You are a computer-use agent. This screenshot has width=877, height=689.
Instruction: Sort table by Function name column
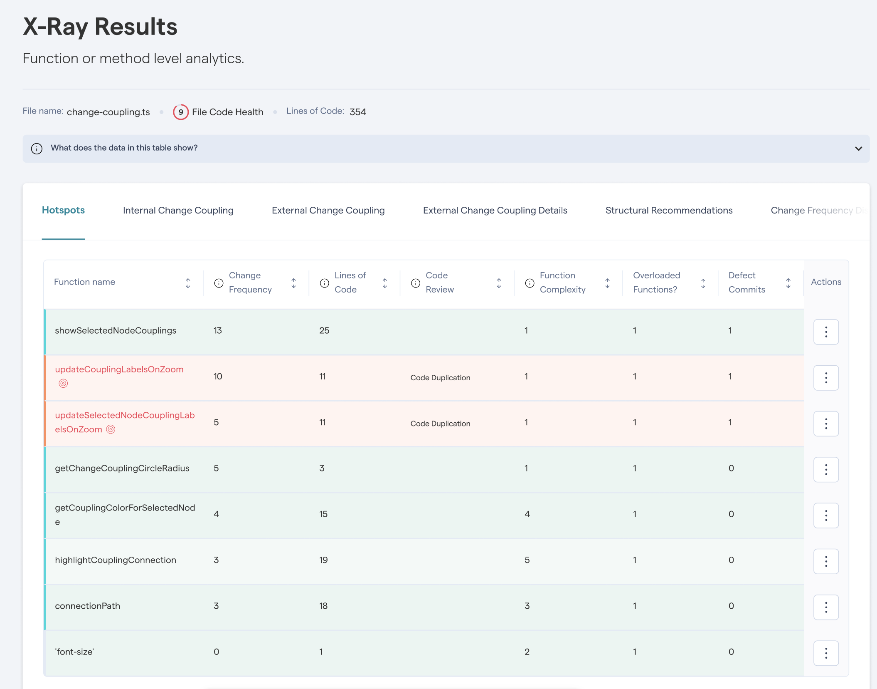tap(188, 283)
